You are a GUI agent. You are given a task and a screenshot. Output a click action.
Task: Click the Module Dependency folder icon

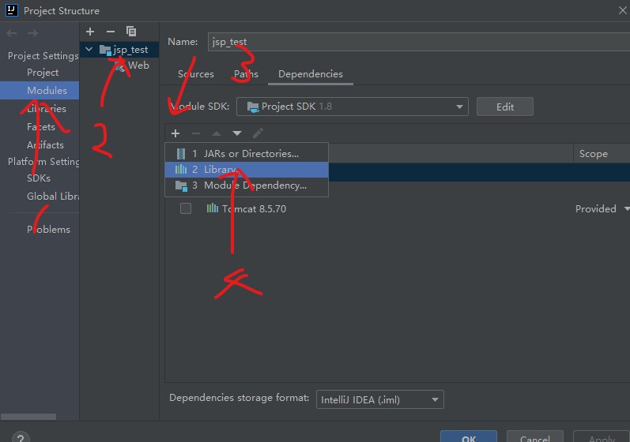pyautogui.click(x=181, y=185)
